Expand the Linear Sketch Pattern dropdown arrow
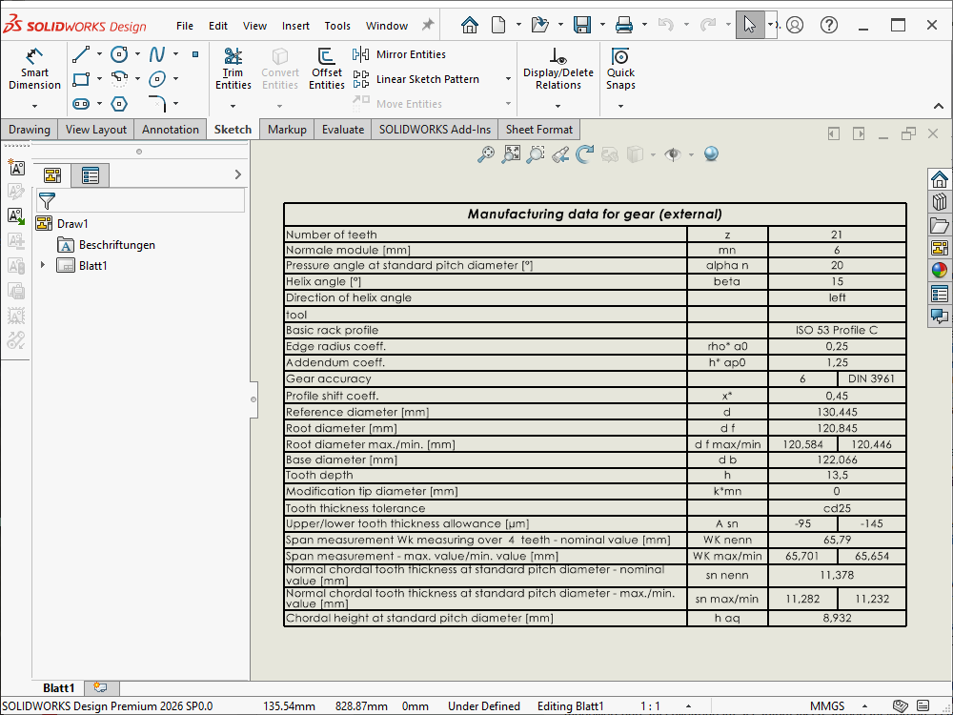This screenshot has height=715, width=953. tap(508, 79)
